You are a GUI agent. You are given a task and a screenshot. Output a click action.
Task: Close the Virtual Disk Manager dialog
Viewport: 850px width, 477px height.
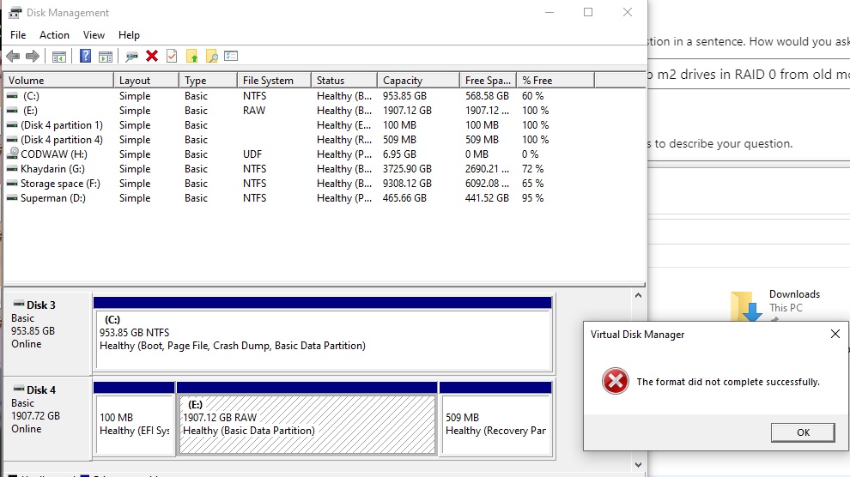(x=835, y=334)
